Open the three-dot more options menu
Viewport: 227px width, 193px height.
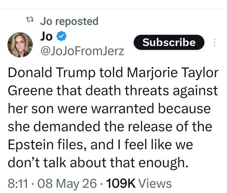click(214, 42)
